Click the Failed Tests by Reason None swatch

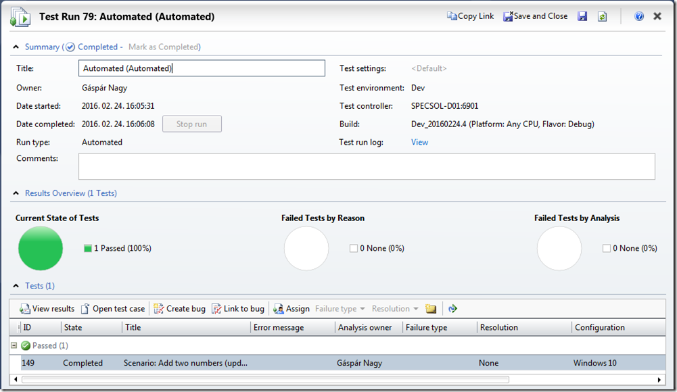coord(354,249)
